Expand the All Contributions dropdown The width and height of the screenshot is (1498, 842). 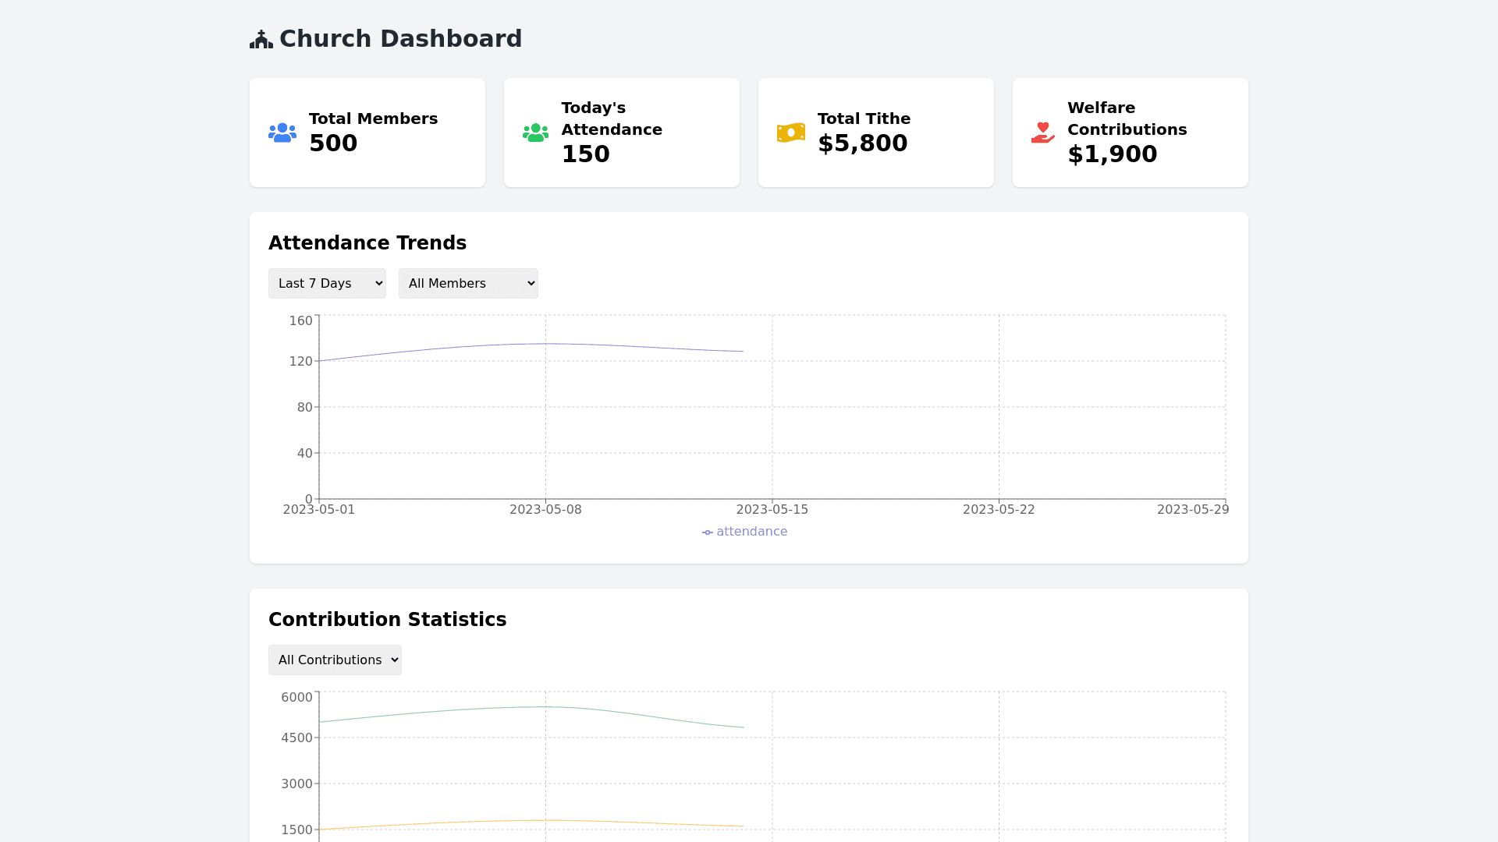(x=335, y=660)
